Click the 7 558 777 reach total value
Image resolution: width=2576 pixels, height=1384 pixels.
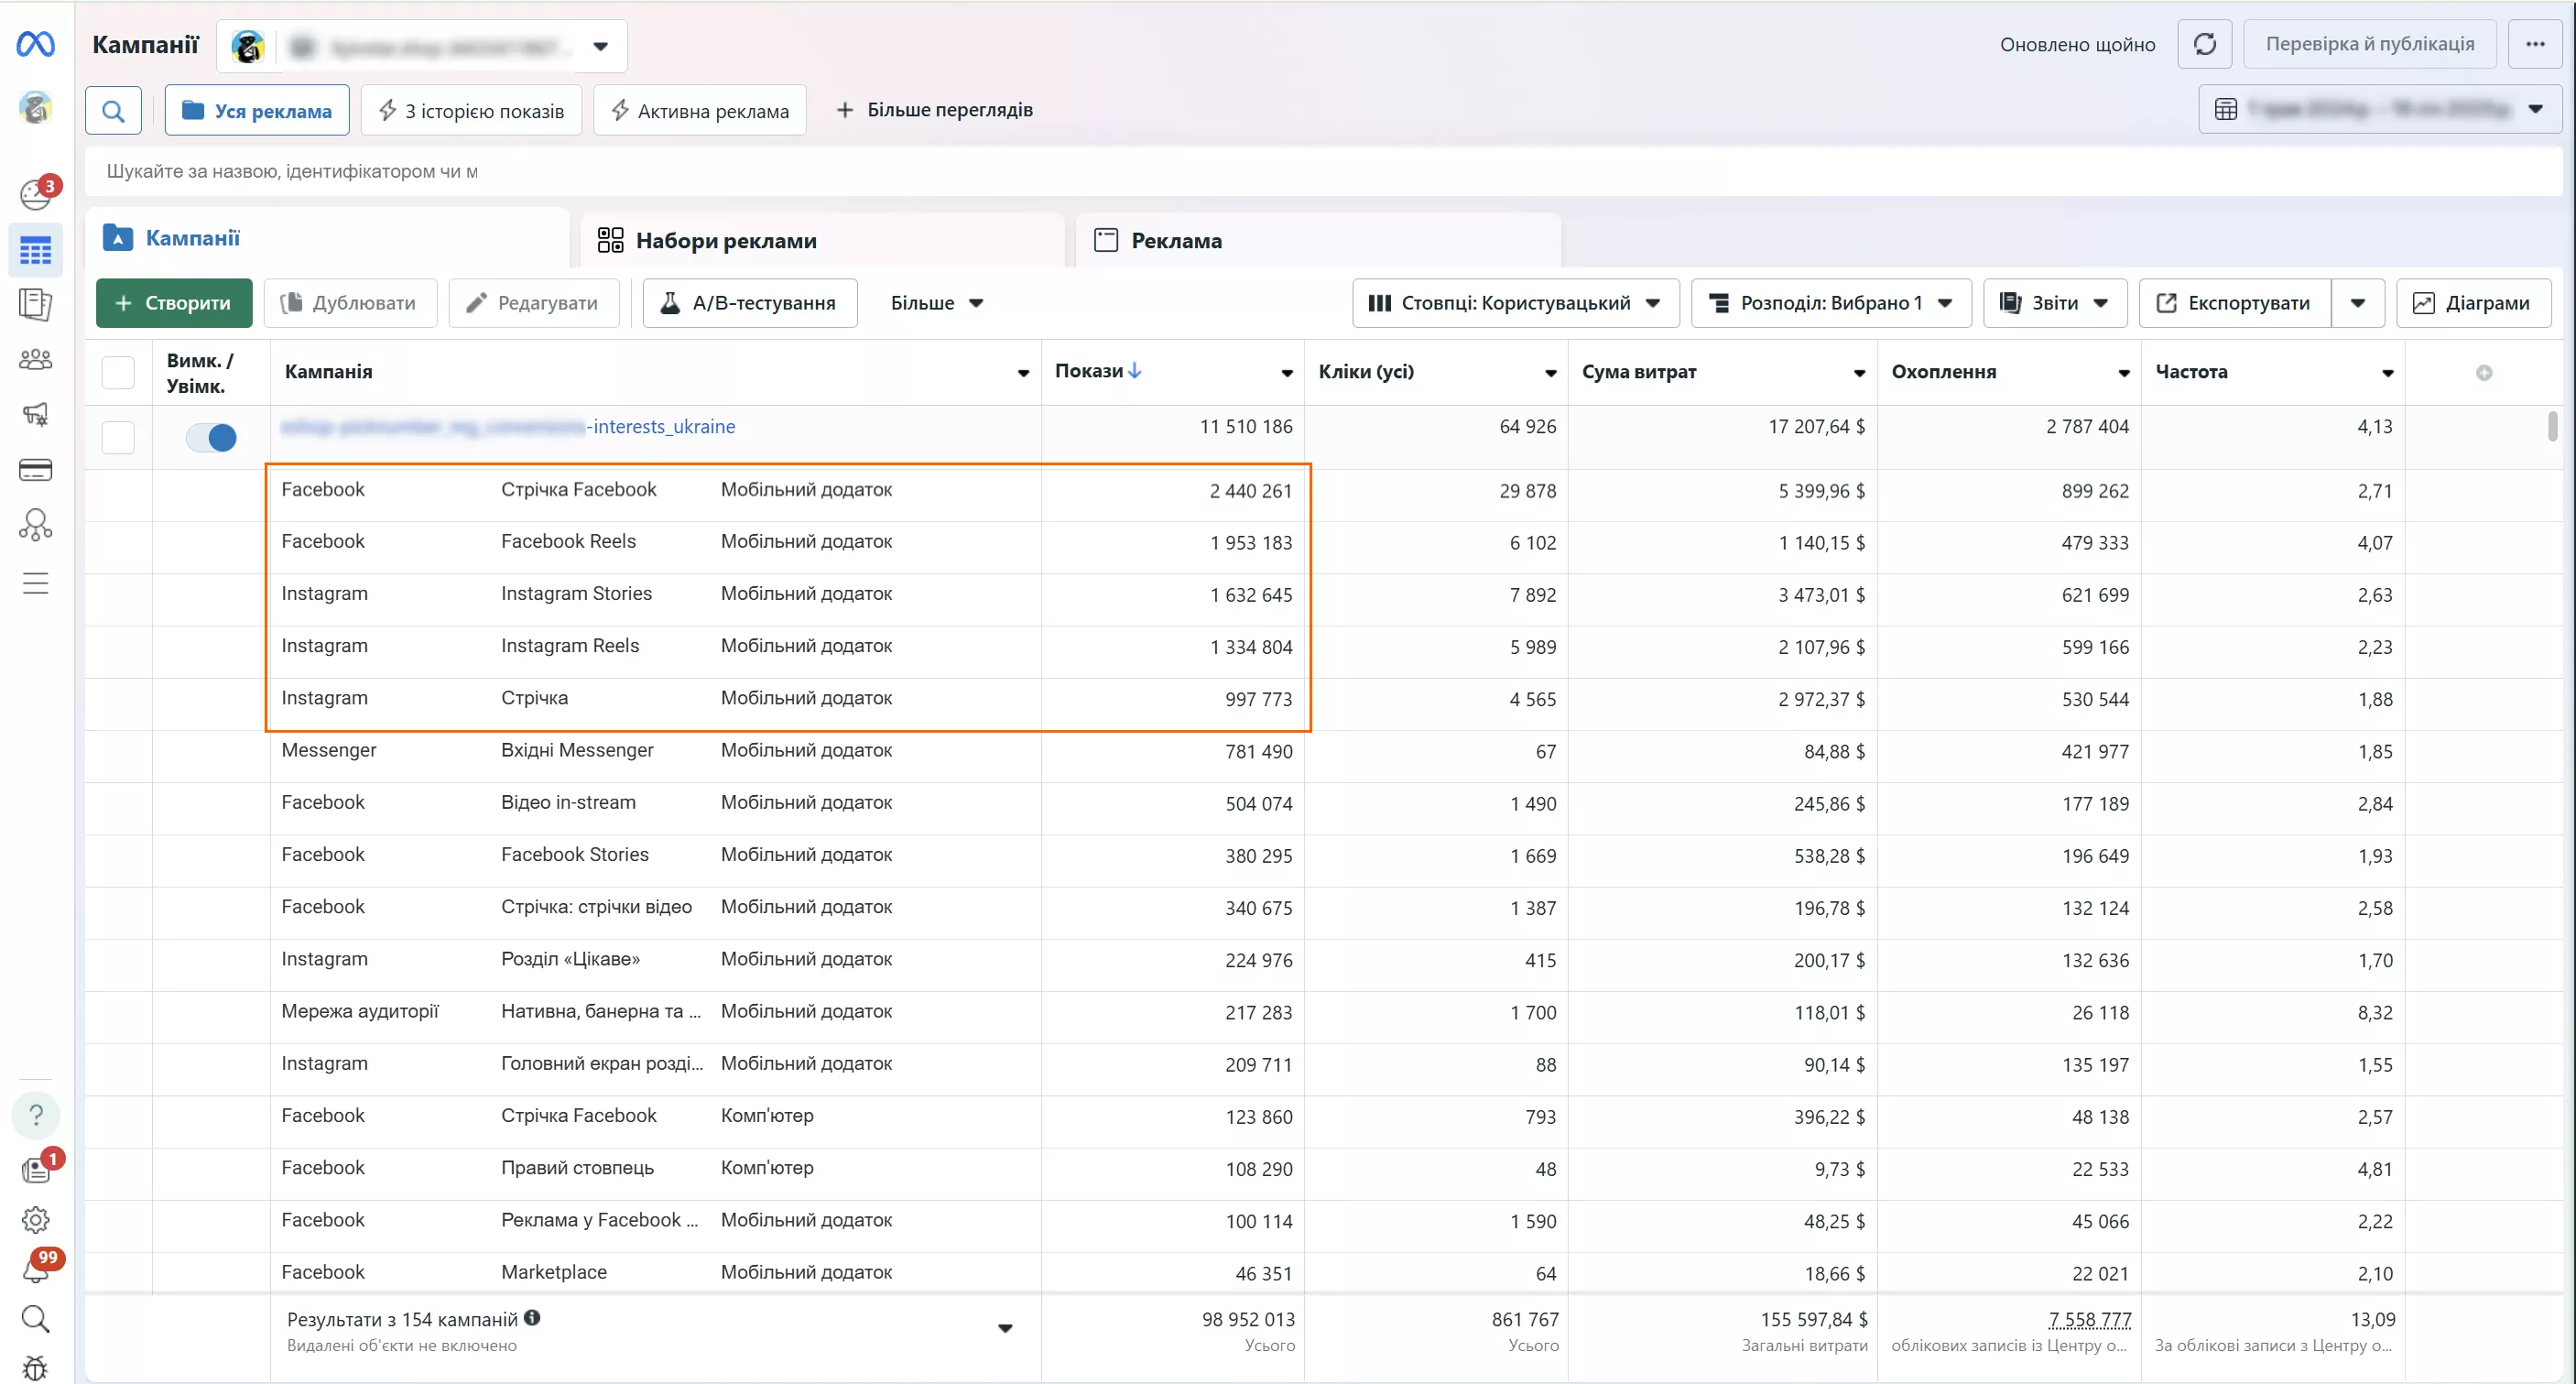2089,1319
